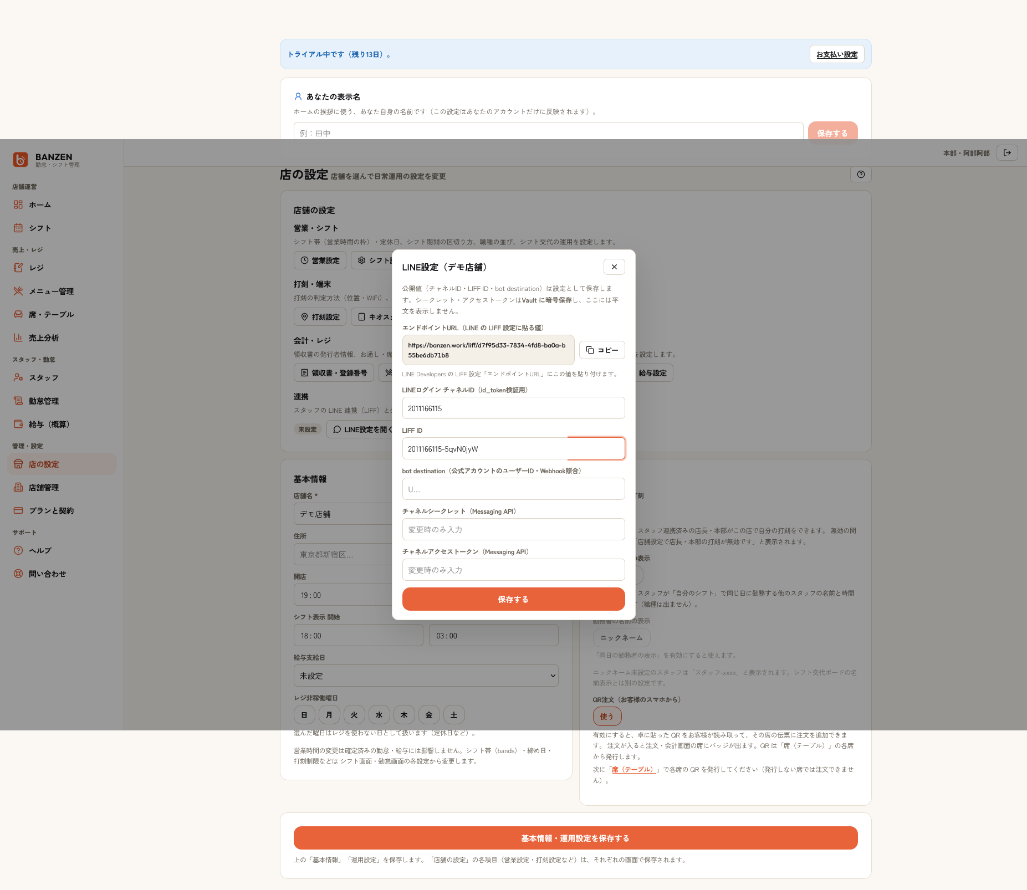
Task: Open 勤怠管理 in the sidebar
Action: (x=62, y=401)
